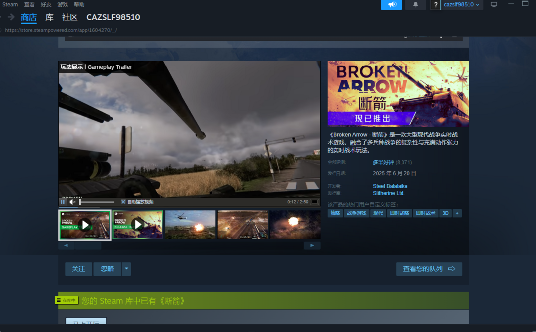
Task: Click the 查看您的队列 button
Action: 429,269
